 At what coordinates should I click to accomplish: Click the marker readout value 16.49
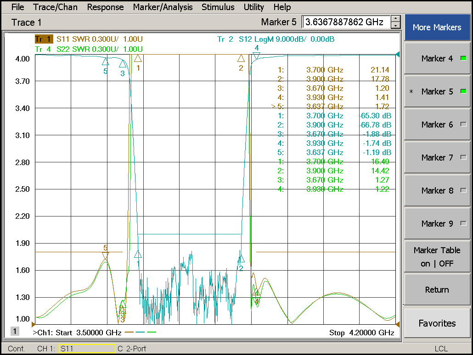click(380, 161)
